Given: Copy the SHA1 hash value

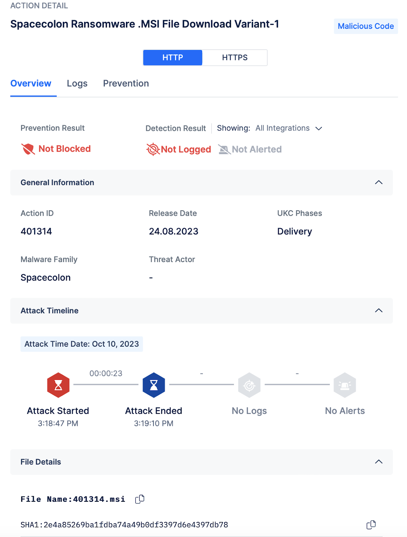Looking at the screenshot, I should (x=371, y=525).
